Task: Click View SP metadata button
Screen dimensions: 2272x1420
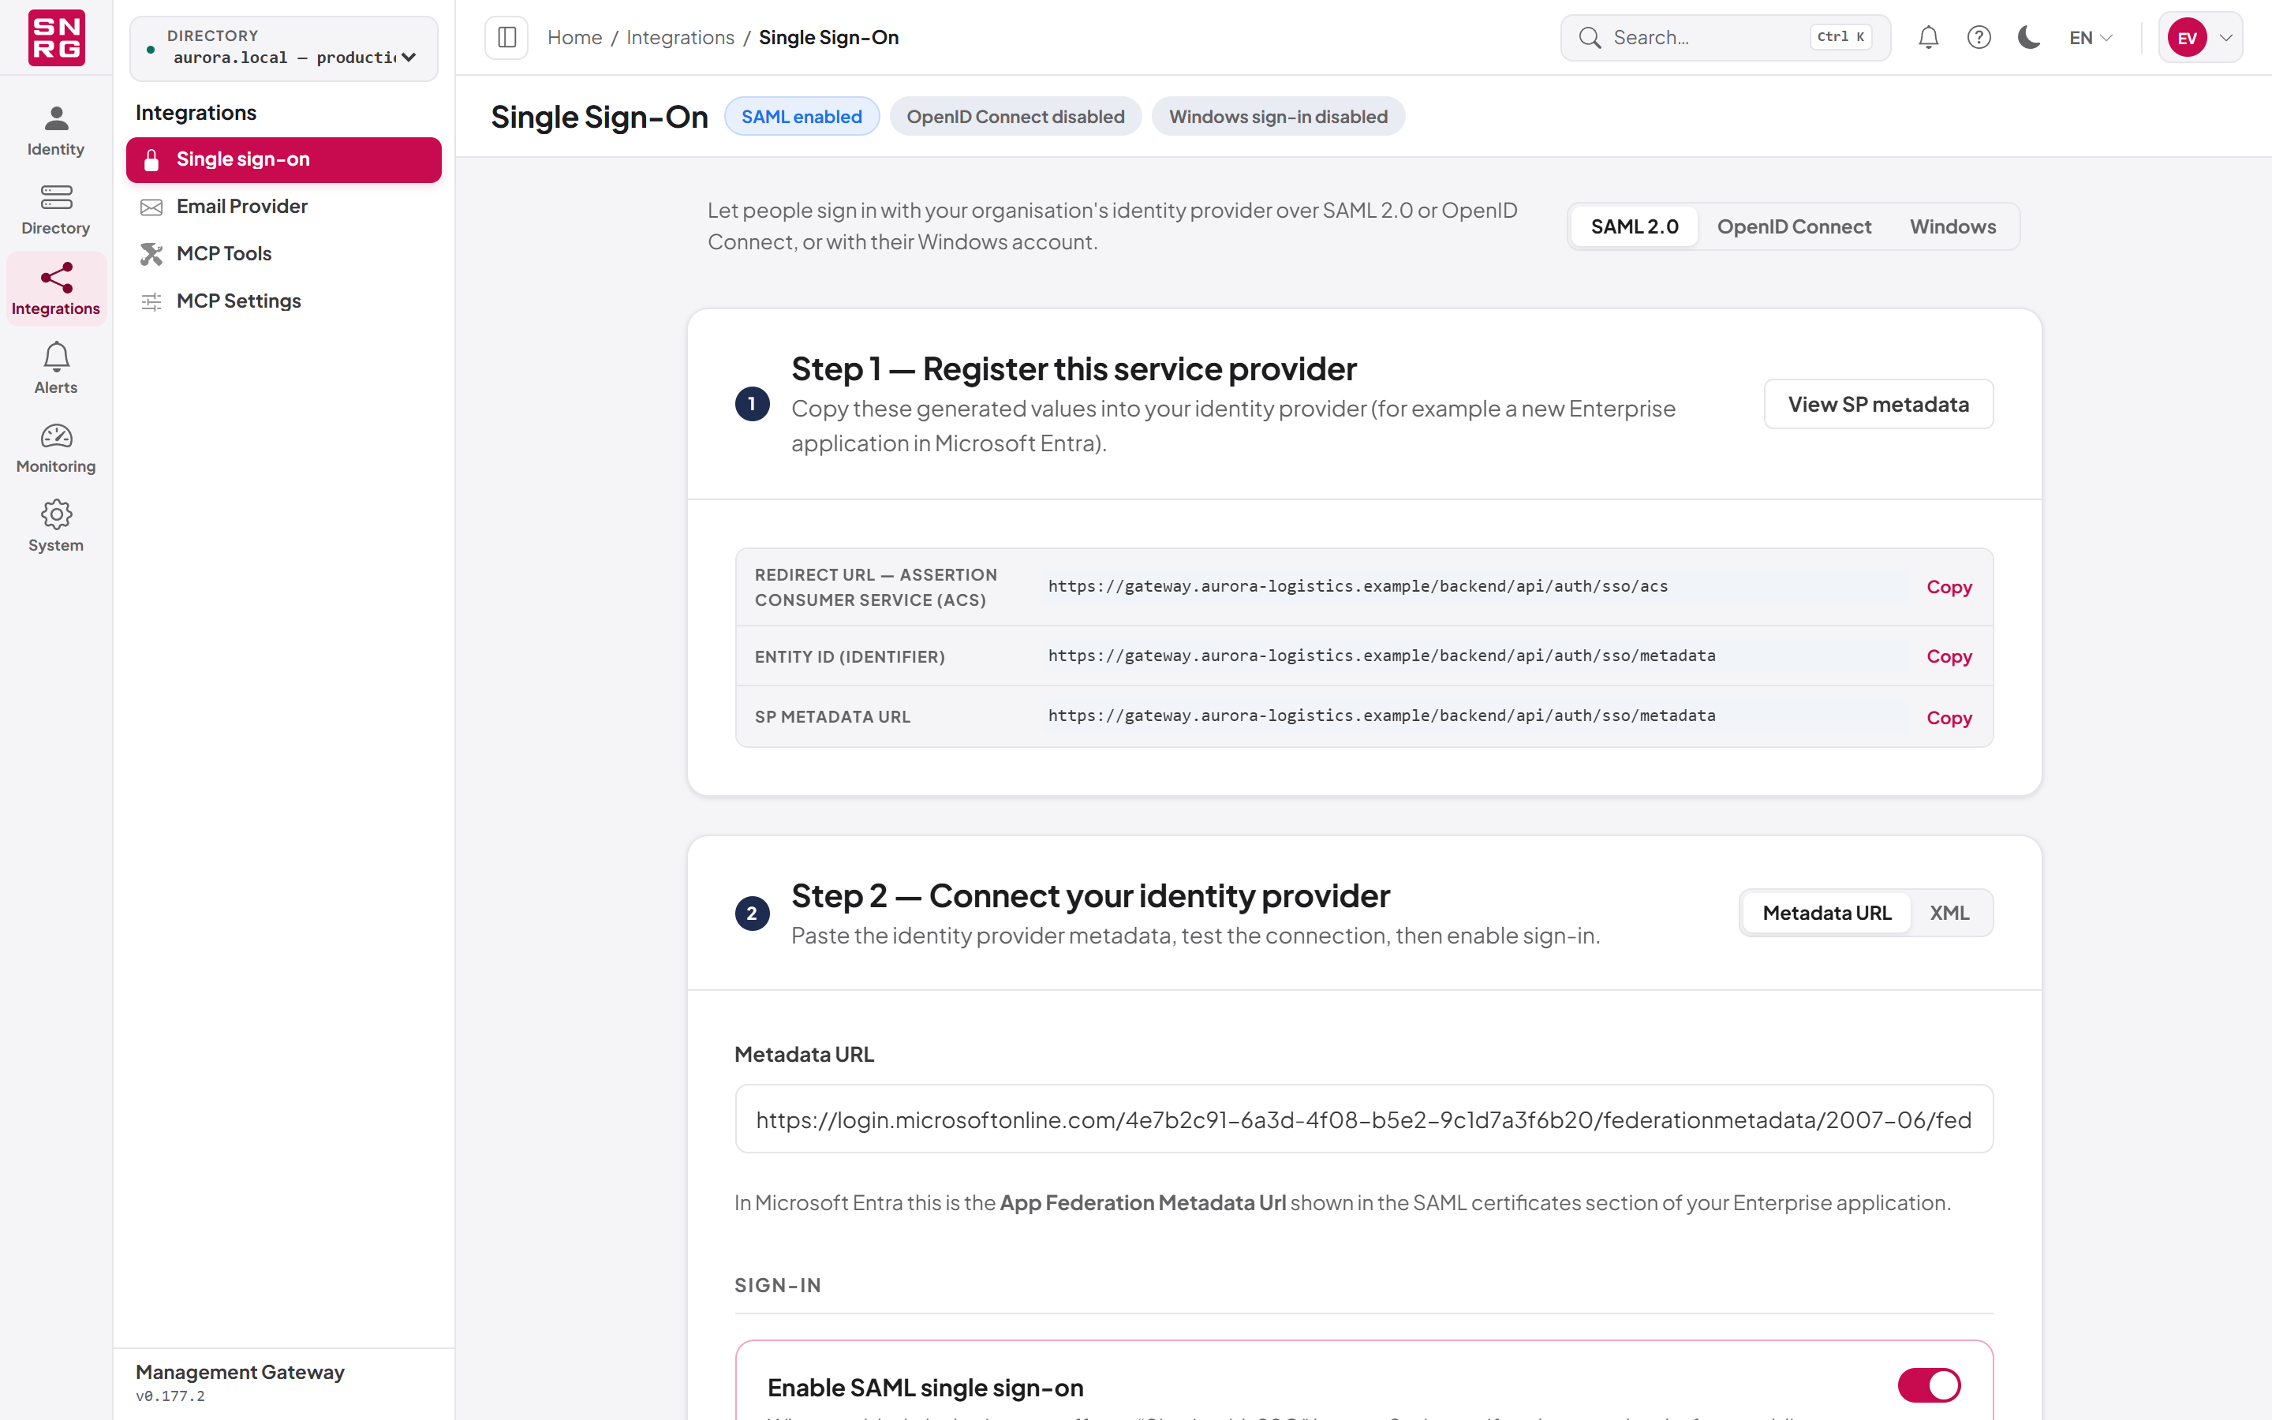Action: [1878, 404]
